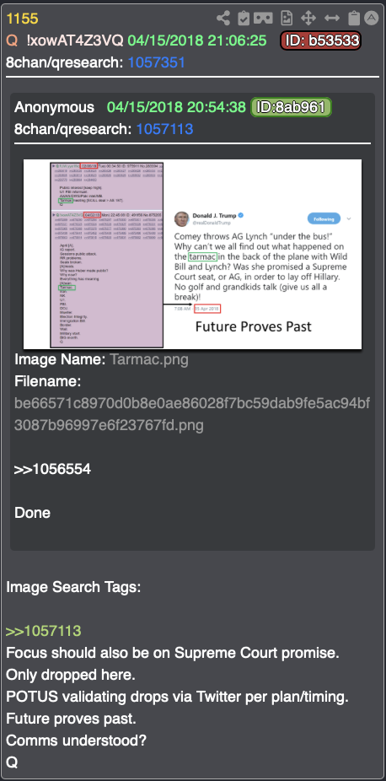Follow the green >>1057113 reply reference
This screenshot has height=781, width=386.
click(43, 631)
